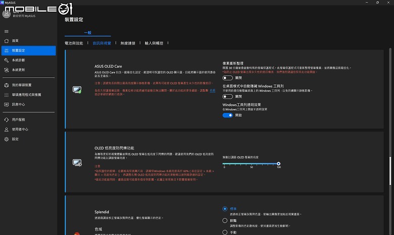Open 首頁 home icon in sidebar

coord(6,41)
